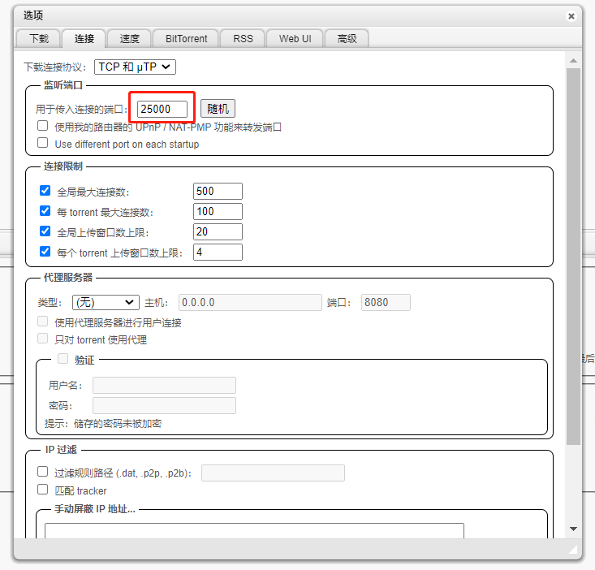Open the 速度 tab
The width and height of the screenshot is (595, 570).
pos(129,38)
